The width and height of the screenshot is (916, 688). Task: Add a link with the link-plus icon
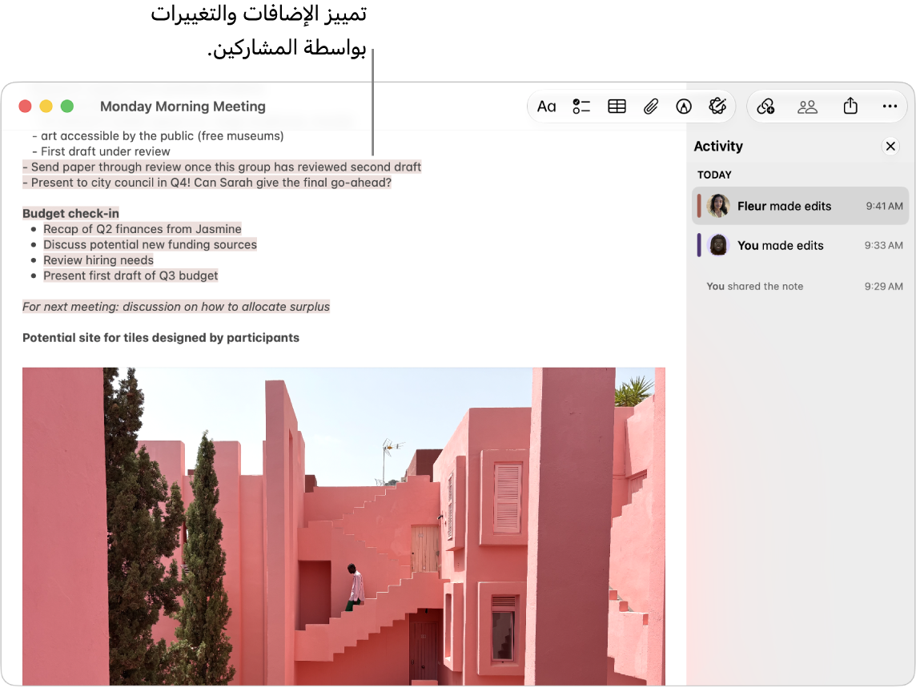765,107
